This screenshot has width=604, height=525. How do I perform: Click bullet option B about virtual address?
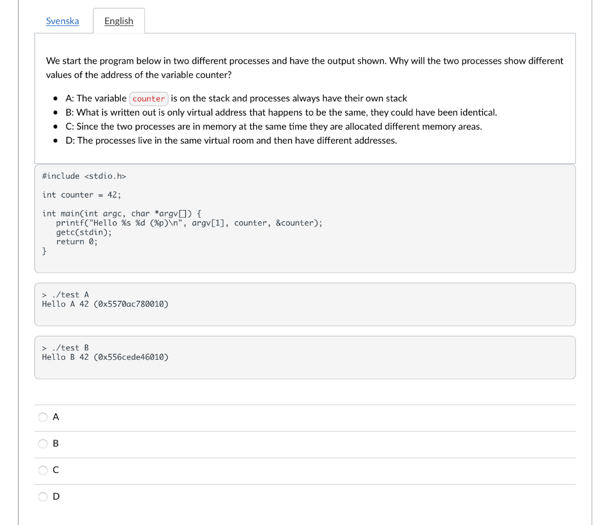coord(281,113)
